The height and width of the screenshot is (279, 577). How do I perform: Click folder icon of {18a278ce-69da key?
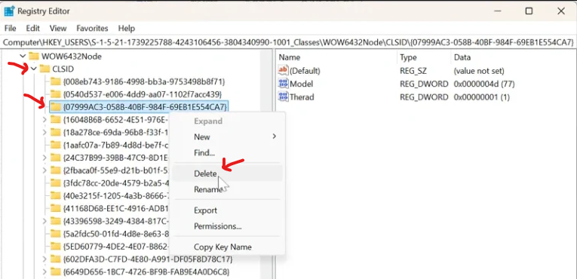click(x=55, y=132)
